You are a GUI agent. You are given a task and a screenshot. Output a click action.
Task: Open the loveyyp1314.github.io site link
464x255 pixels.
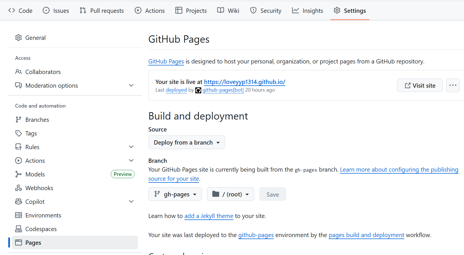tap(245, 82)
